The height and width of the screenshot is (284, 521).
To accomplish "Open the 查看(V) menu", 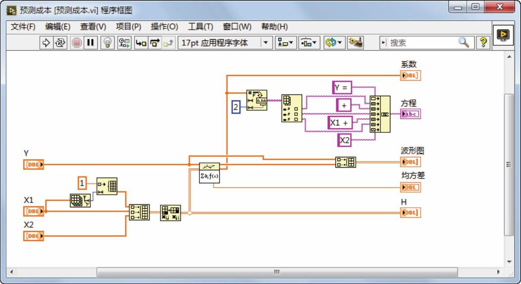I will click(x=93, y=26).
